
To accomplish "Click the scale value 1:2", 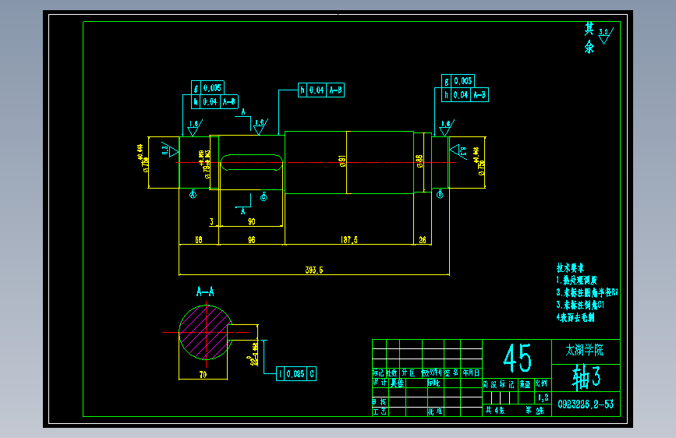I will click(543, 397).
